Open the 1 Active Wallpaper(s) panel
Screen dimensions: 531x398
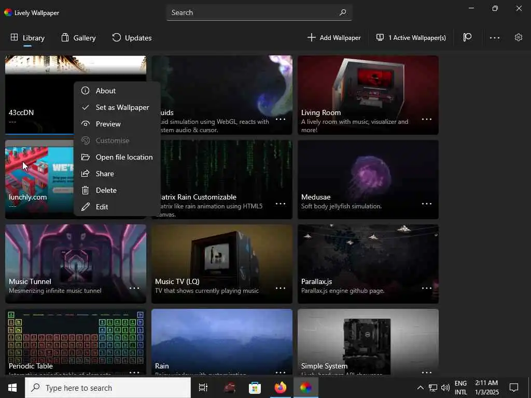pos(411,37)
